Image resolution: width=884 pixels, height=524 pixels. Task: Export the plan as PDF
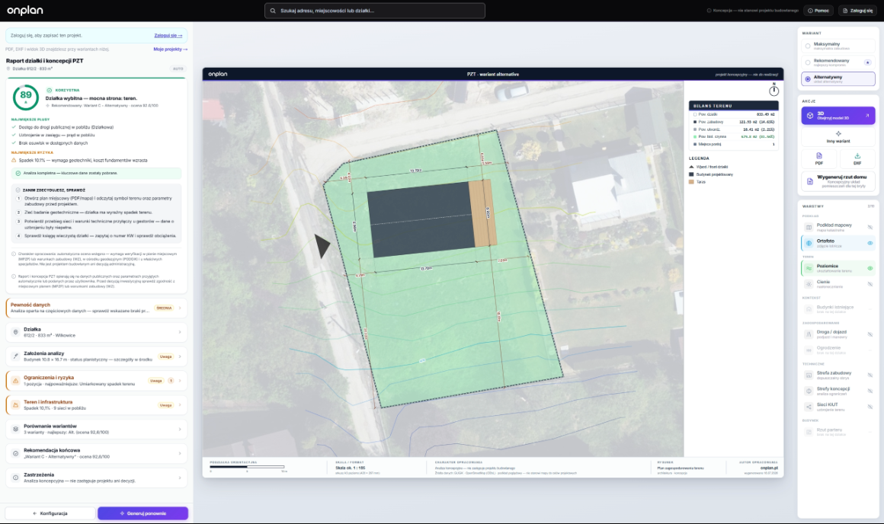(x=819, y=158)
